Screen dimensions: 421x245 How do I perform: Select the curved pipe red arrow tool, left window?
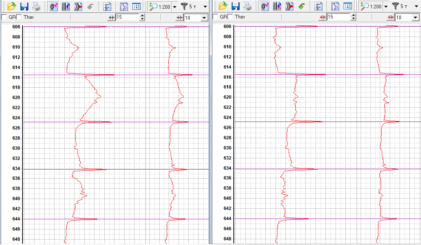pos(78,6)
